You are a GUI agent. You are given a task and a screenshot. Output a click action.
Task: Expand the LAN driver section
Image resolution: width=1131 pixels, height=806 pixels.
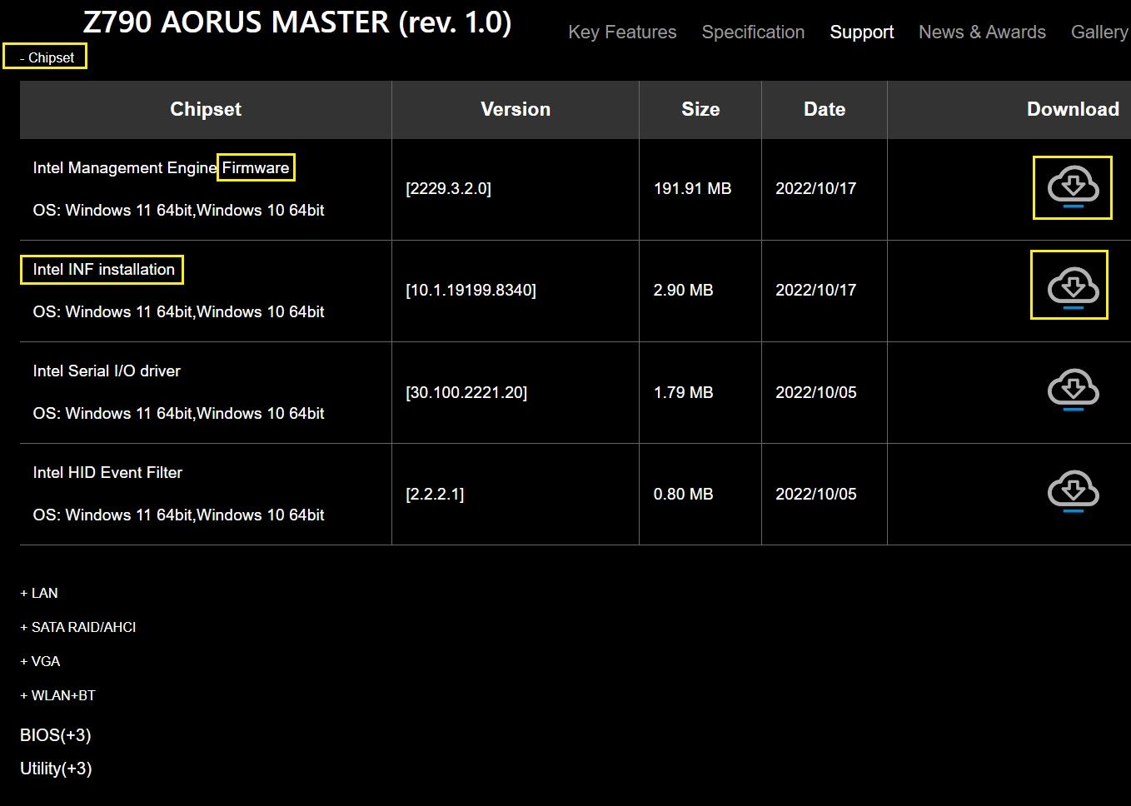(x=39, y=593)
